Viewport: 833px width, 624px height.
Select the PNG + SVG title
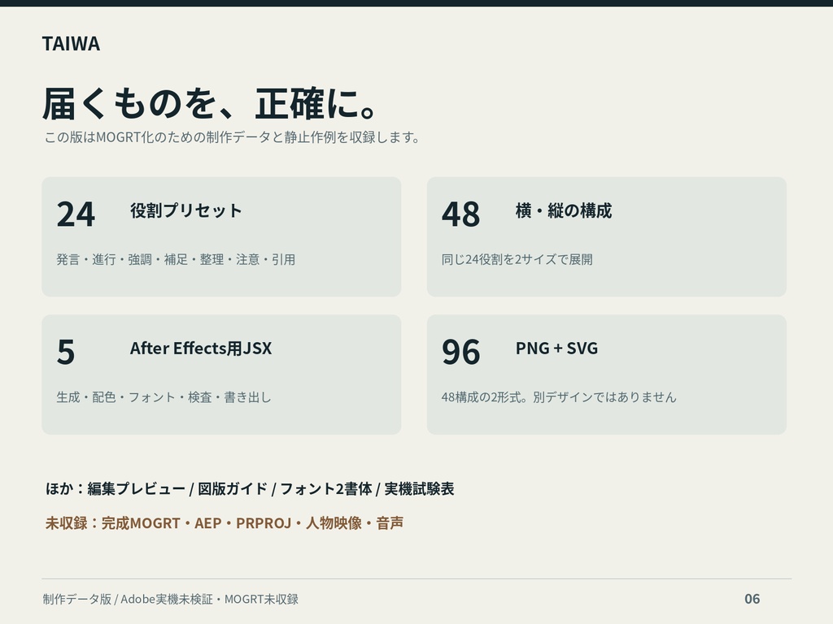[556, 348]
